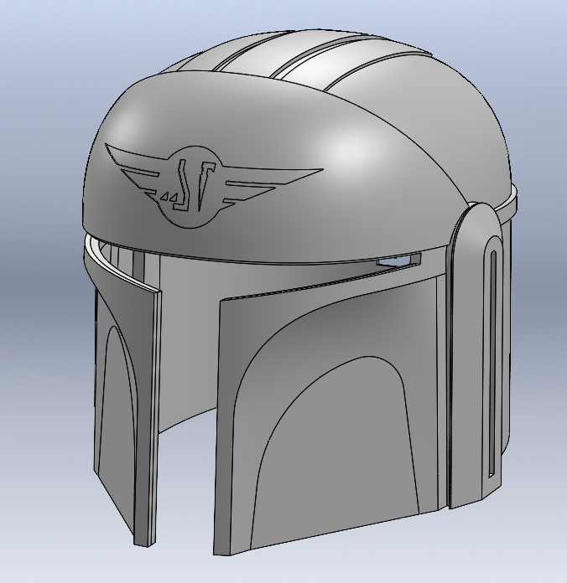Select the vertical slot in the ear piece
This screenshot has width=567, height=583.
tap(492, 363)
